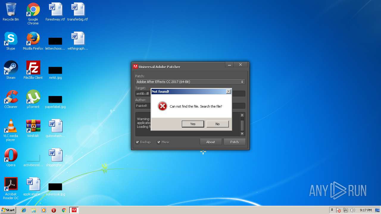The height and width of the screenshot is (214, 381).
Task: Toggle the Backup checkbox
Action: point(137,142)
